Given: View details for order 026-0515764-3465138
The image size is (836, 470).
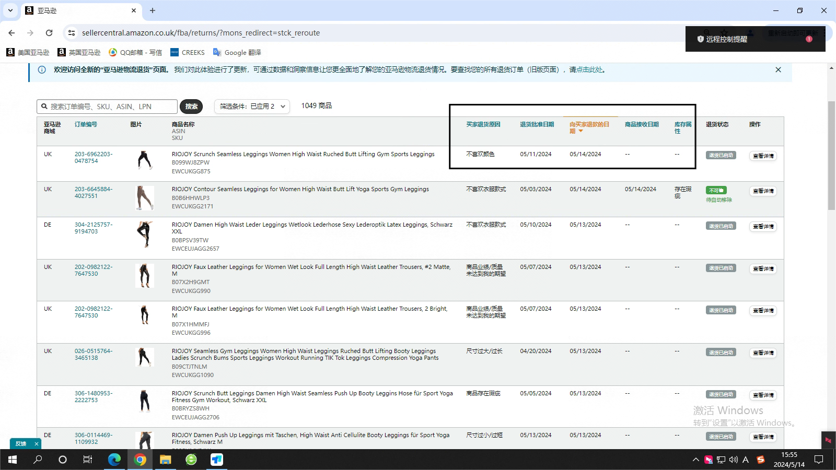Looking at the screenshot, I should 763,352.
